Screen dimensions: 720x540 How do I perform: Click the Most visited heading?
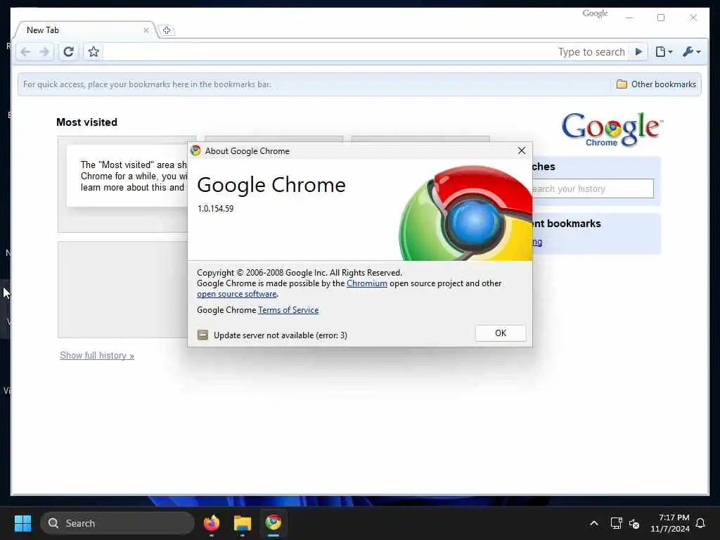[x=86, y=122]
